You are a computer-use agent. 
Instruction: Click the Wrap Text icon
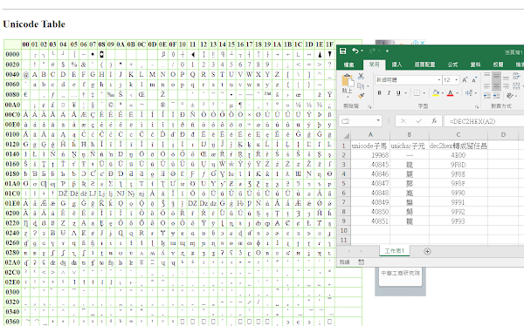516,77
